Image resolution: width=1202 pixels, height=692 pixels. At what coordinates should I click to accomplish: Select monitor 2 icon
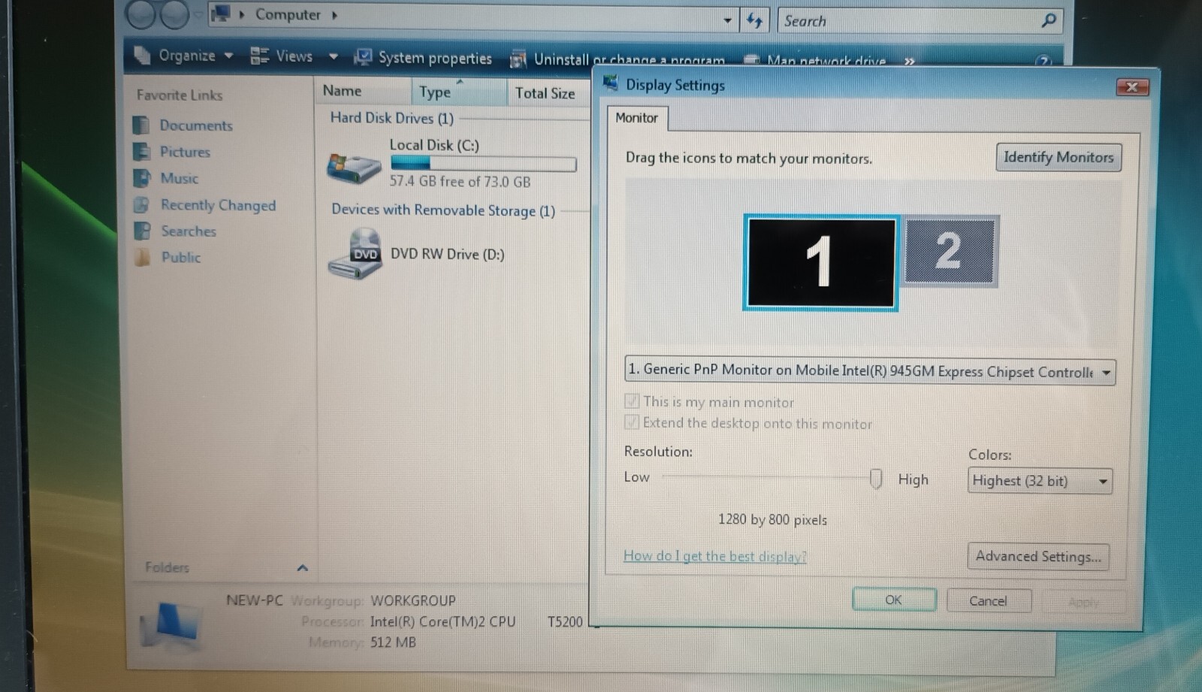(x=950, y=251)
